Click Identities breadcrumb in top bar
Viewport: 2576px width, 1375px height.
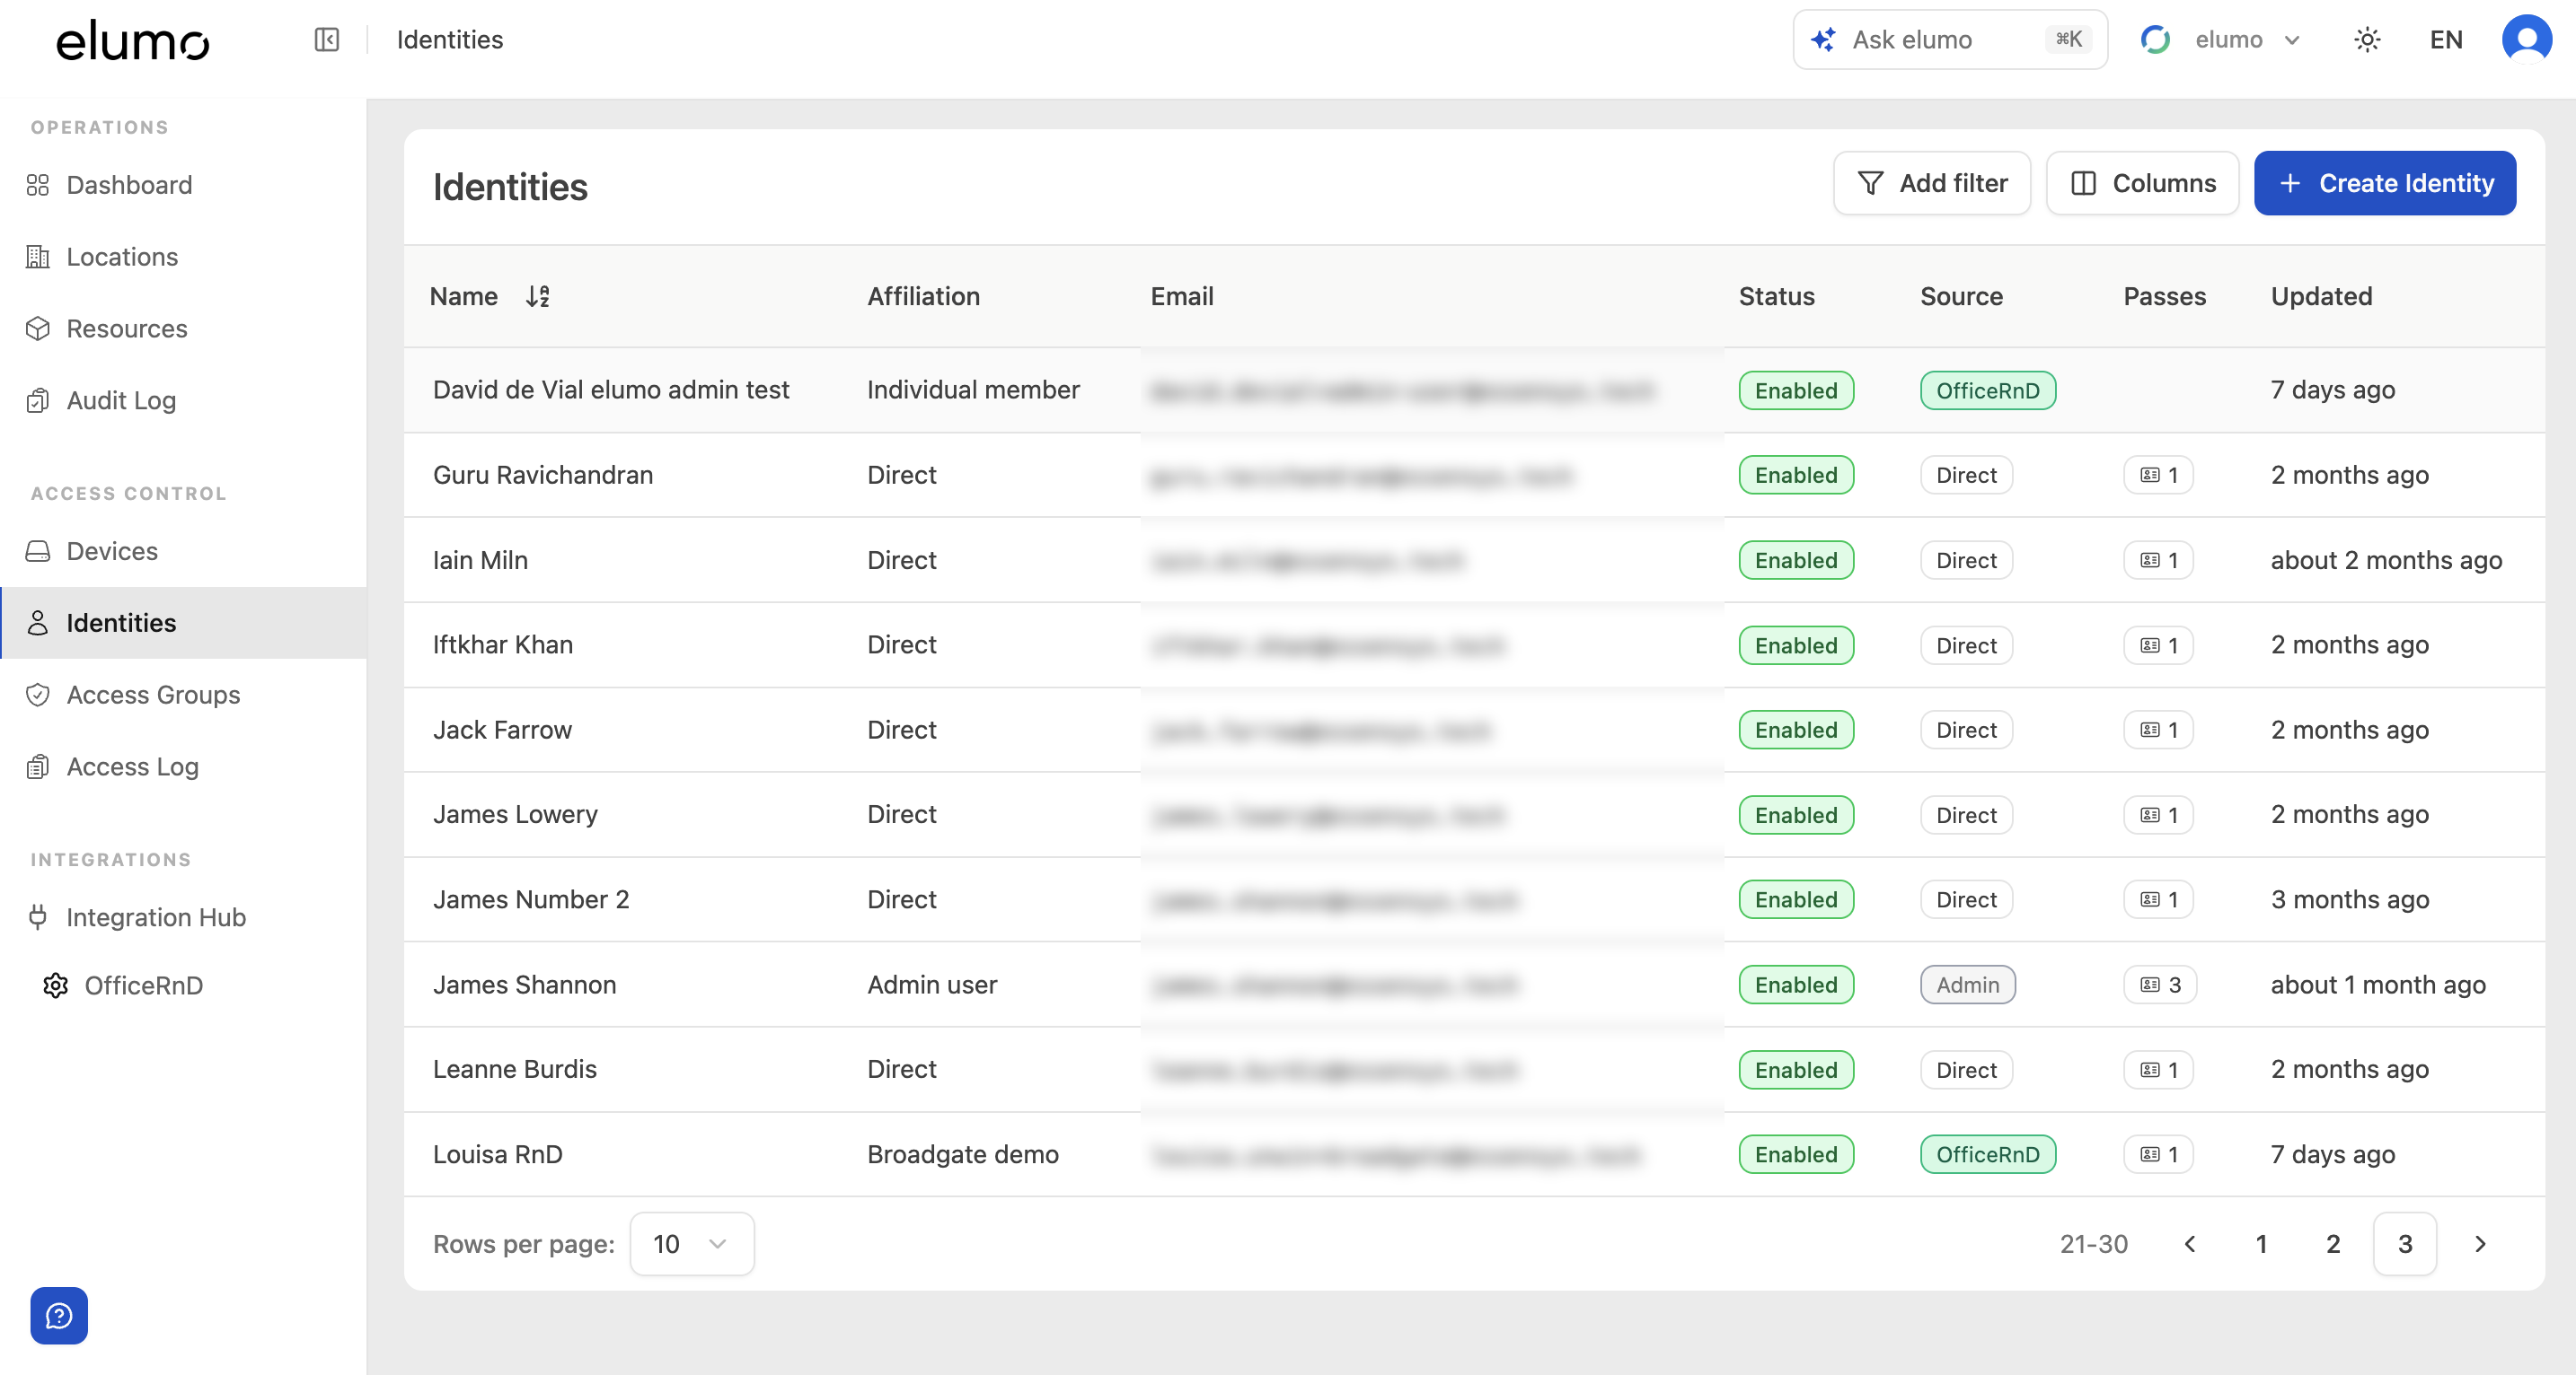[450, 40]
